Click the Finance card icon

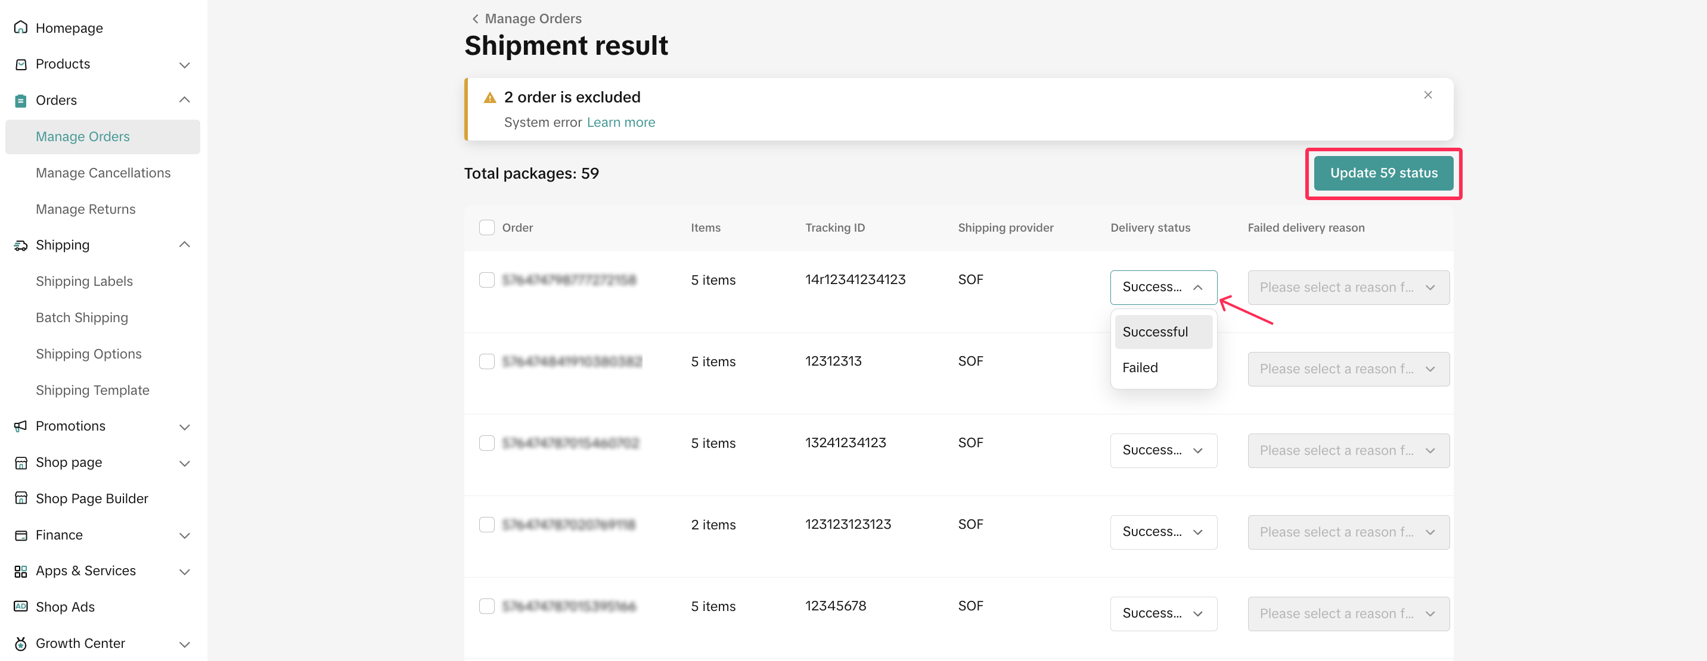coord(20,535)
